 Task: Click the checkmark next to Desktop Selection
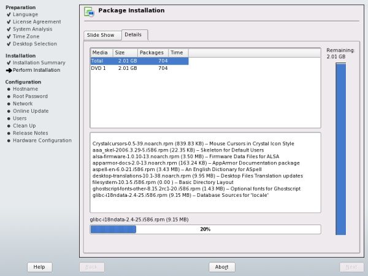(9, 44)
